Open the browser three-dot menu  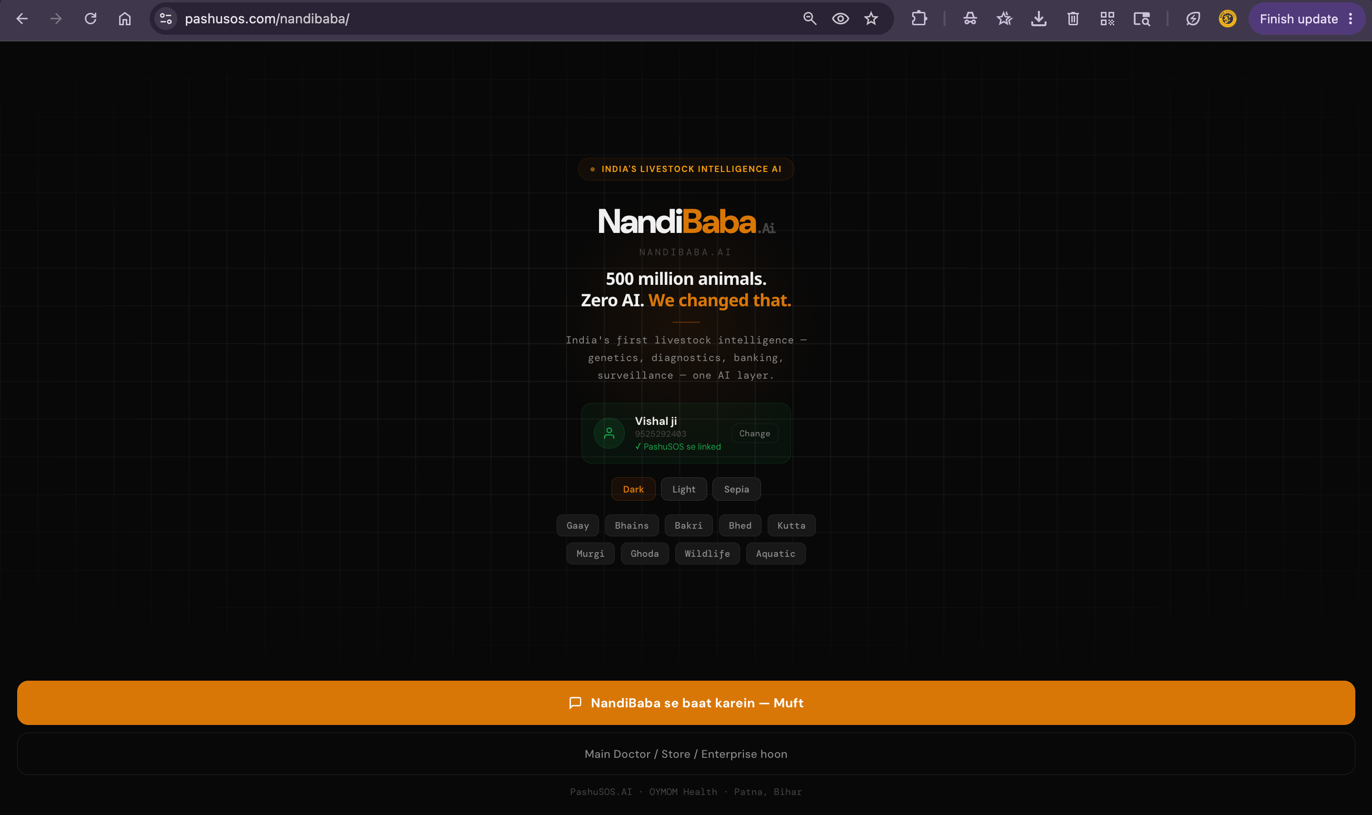(x=1351, y=19)
